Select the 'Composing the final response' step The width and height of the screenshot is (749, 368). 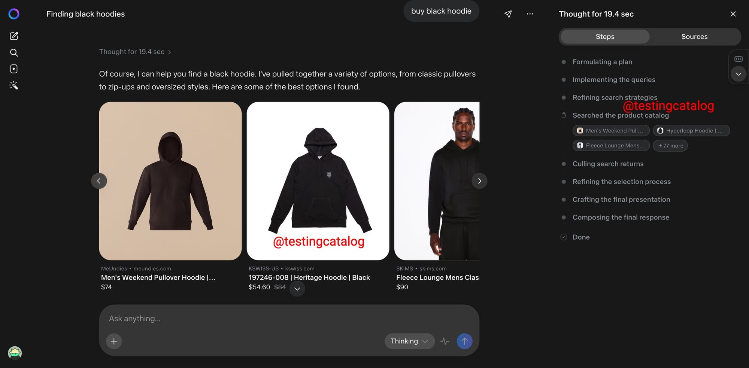pyautogui.click(x=621, y=217)
